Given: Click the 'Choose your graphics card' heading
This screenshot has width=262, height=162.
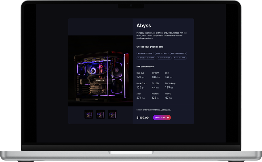Looking at the screenshot, I should tap(150, 47).
